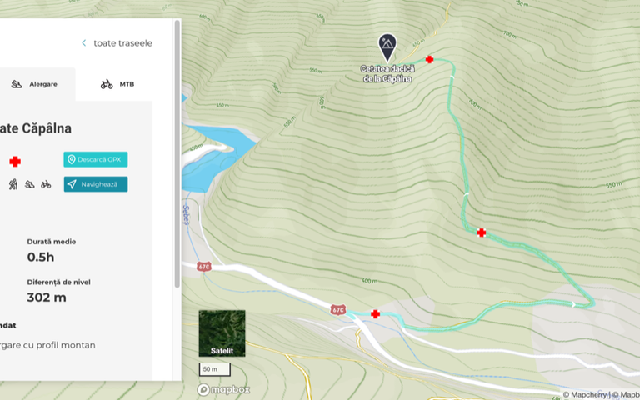Click the small running shoe activity icon
This screenshot has width=640, height=400.
[x=29, y=184]
